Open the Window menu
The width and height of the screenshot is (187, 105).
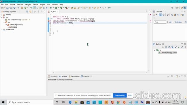tap(55, 4)
